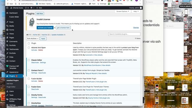Open Posts via pushpin icon
192x108 pixels.
point(7,22)
